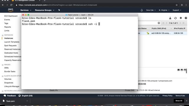Open the Terms of Use link
This screenshot has height=106, width=189.
point(180,96)
